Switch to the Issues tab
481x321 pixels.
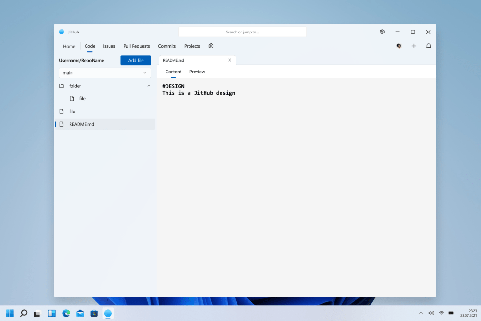click(109, 46)
